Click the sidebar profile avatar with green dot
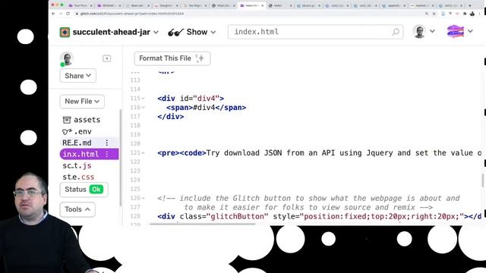The image size is (486, 273). point(66,59)
